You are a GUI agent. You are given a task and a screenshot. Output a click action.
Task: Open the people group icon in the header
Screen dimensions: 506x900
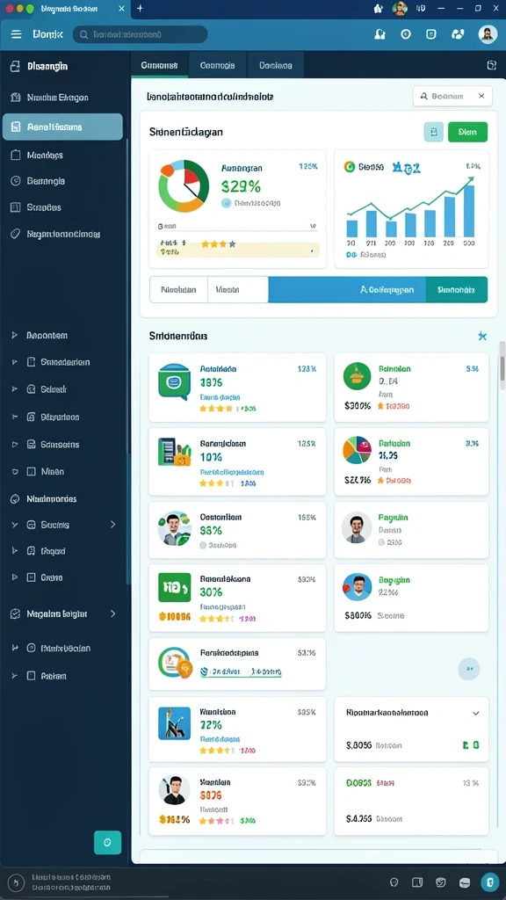458,34
